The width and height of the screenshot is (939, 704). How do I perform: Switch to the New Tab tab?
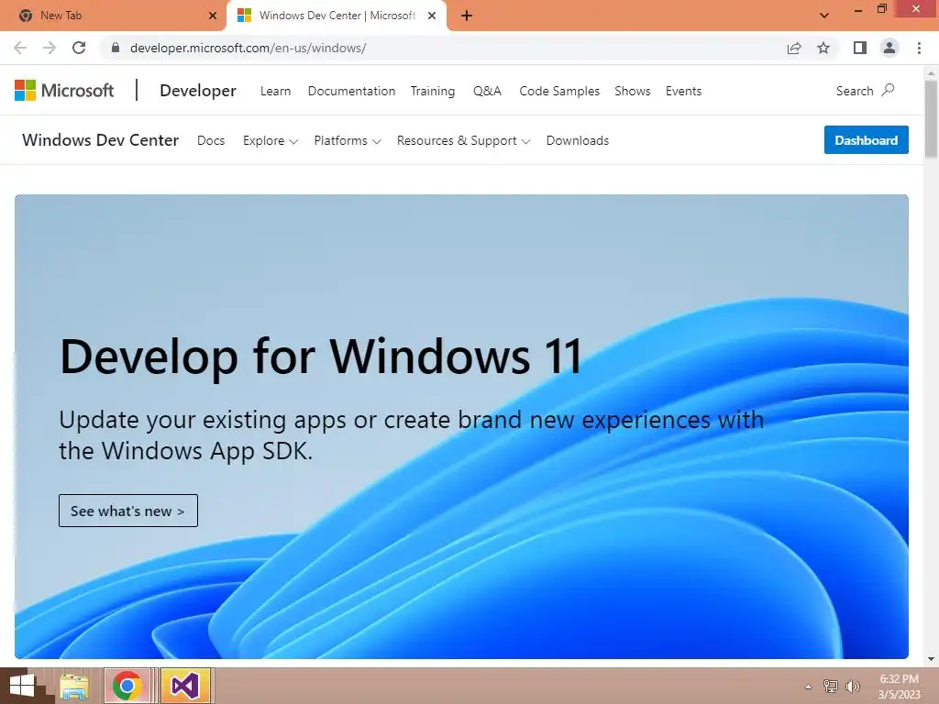coord(114,16)
